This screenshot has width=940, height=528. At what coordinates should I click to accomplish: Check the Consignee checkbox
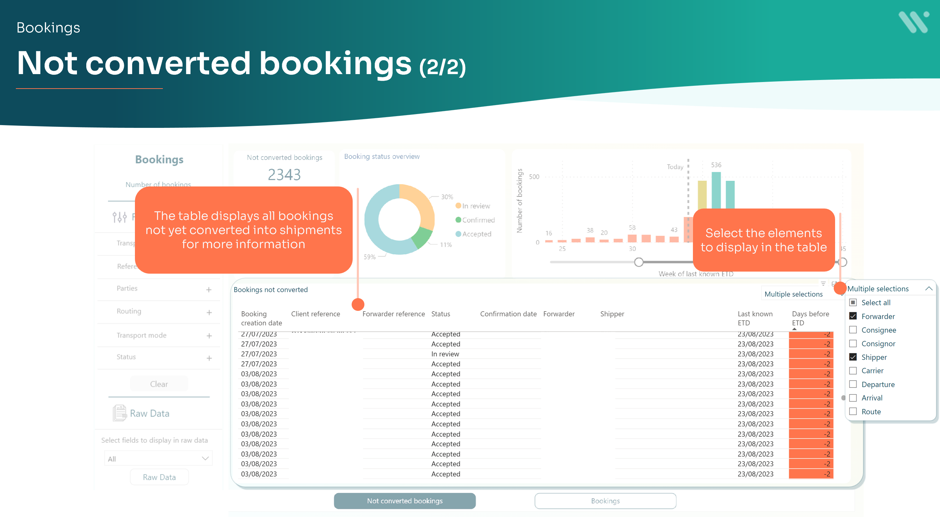pyautogui.click(x=853, y=330)
